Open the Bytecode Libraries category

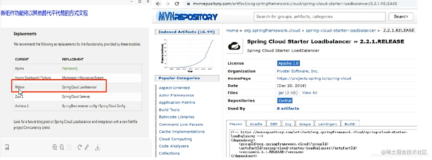[x=177, y=117]
